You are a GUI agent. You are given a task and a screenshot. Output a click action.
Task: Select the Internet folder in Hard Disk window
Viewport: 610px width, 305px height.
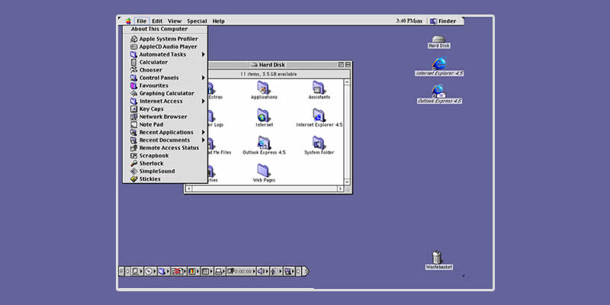click(x=264, y=118)
